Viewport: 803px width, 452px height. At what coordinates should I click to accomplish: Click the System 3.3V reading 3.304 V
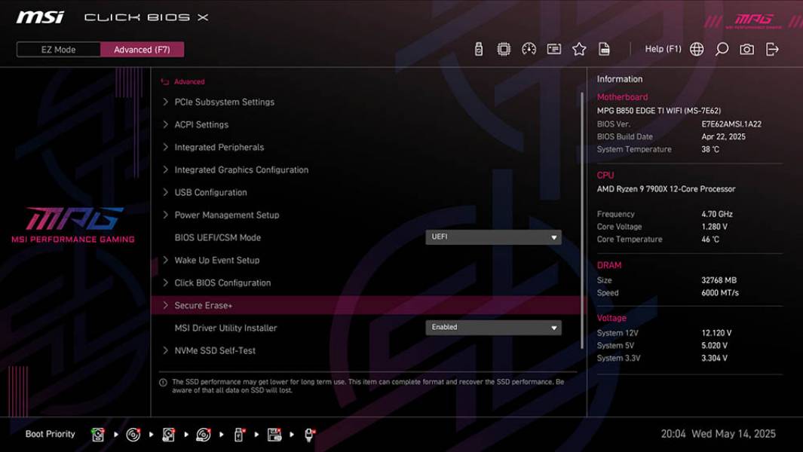(x=714, y=358)
